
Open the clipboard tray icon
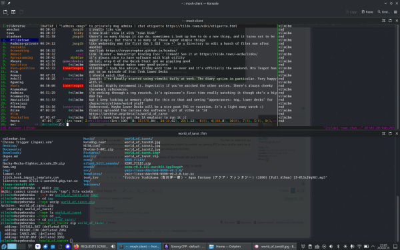(x=310, y=247)
